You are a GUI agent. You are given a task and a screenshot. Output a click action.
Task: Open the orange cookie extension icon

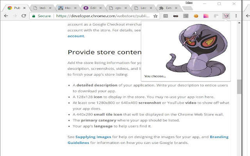coord(196,16)
